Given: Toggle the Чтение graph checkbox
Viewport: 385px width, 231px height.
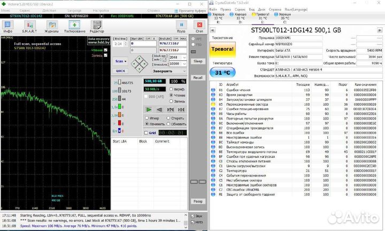Looking at the screenshot, I should [105, 50].
